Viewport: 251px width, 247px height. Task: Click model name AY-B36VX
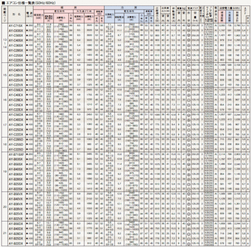tap(16, 204)
